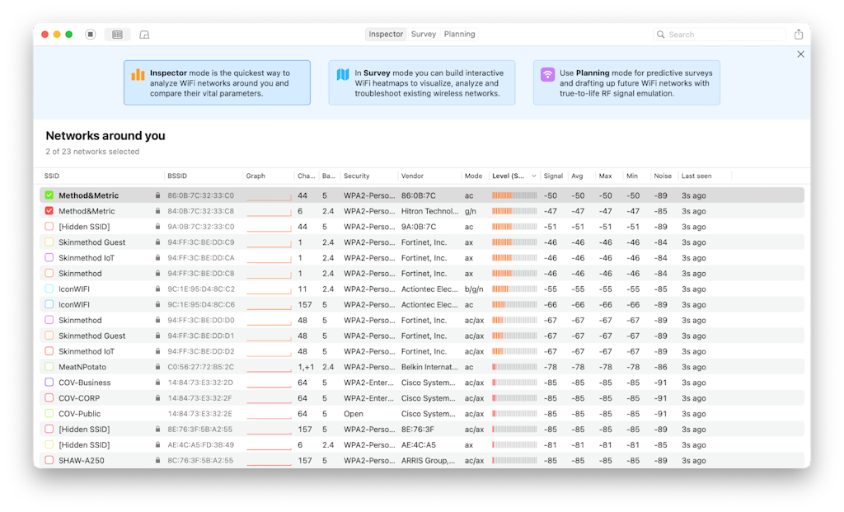Uncheck the red checkbox for Method&Metric on channel 6

click(49, 211)
